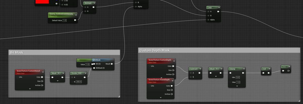Click the constant node's Value 1.0 field
Screen dimensions: 303x104
[x=88, y=64]
